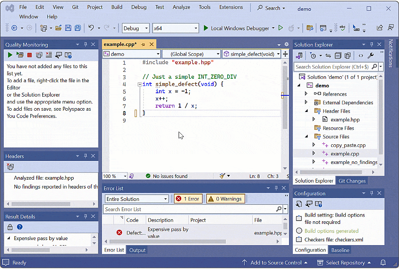This screenshot has height=269, width=399.
Task: Toggle the 1 Error filter button
Action: click(x=188, y=199)
